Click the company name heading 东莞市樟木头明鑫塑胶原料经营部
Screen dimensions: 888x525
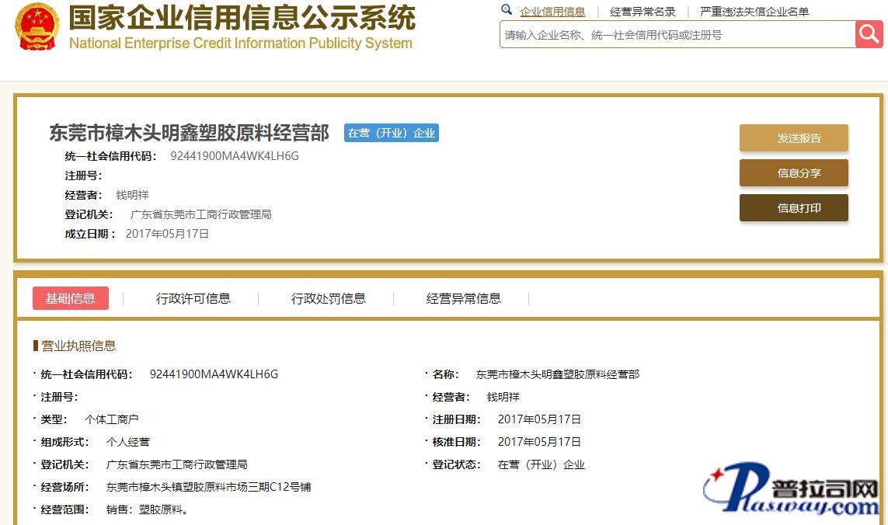point(190,133)
